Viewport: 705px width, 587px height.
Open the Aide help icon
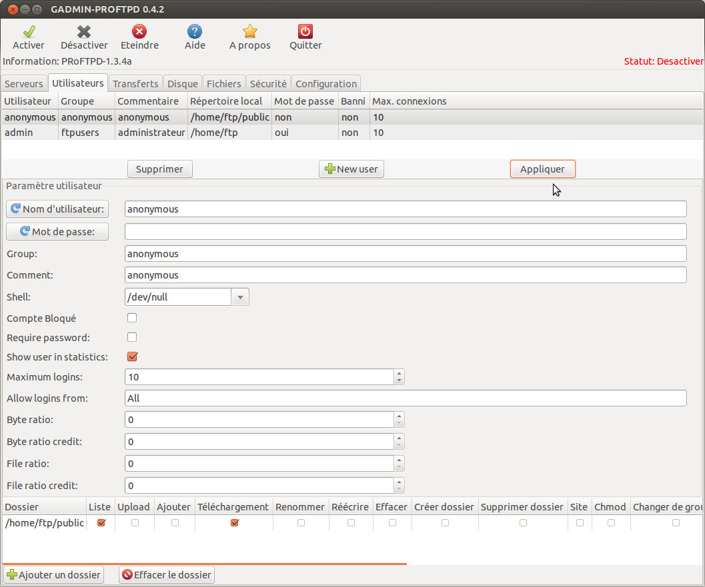click(195, 31)
